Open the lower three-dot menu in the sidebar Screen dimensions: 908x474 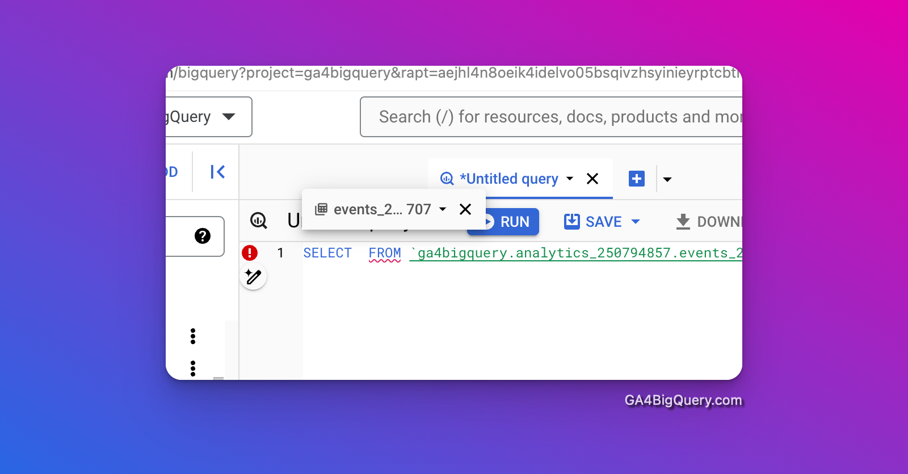193,369
